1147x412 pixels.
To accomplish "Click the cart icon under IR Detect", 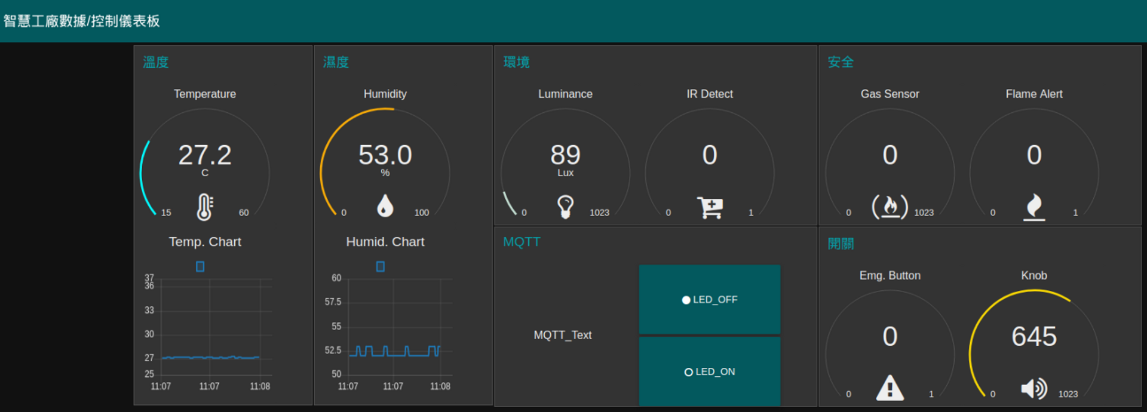I will [710, 207].
